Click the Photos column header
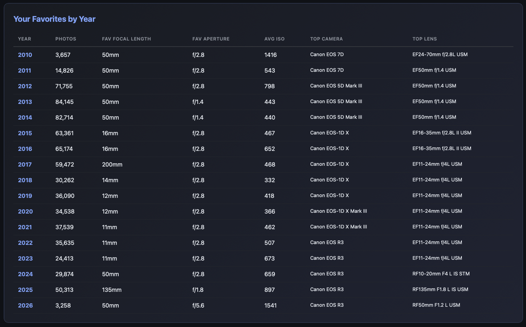The width and height of the screenshot is (526, 327). (x=66, y=39)
